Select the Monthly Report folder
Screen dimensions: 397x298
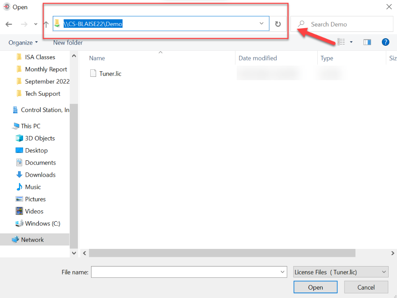pos(46,69)
